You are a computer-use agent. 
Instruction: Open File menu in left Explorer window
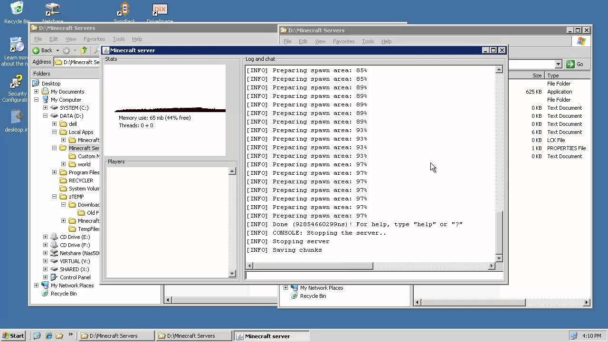38,39
